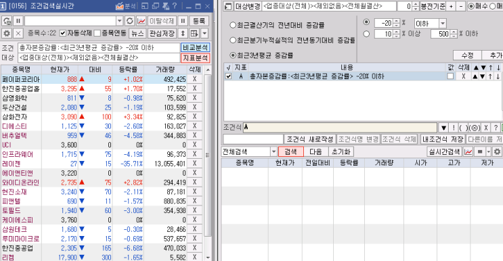The width and height of the screenshot is (503, 261).
Task: Click the 초기화 button
Action: point(341,151)
